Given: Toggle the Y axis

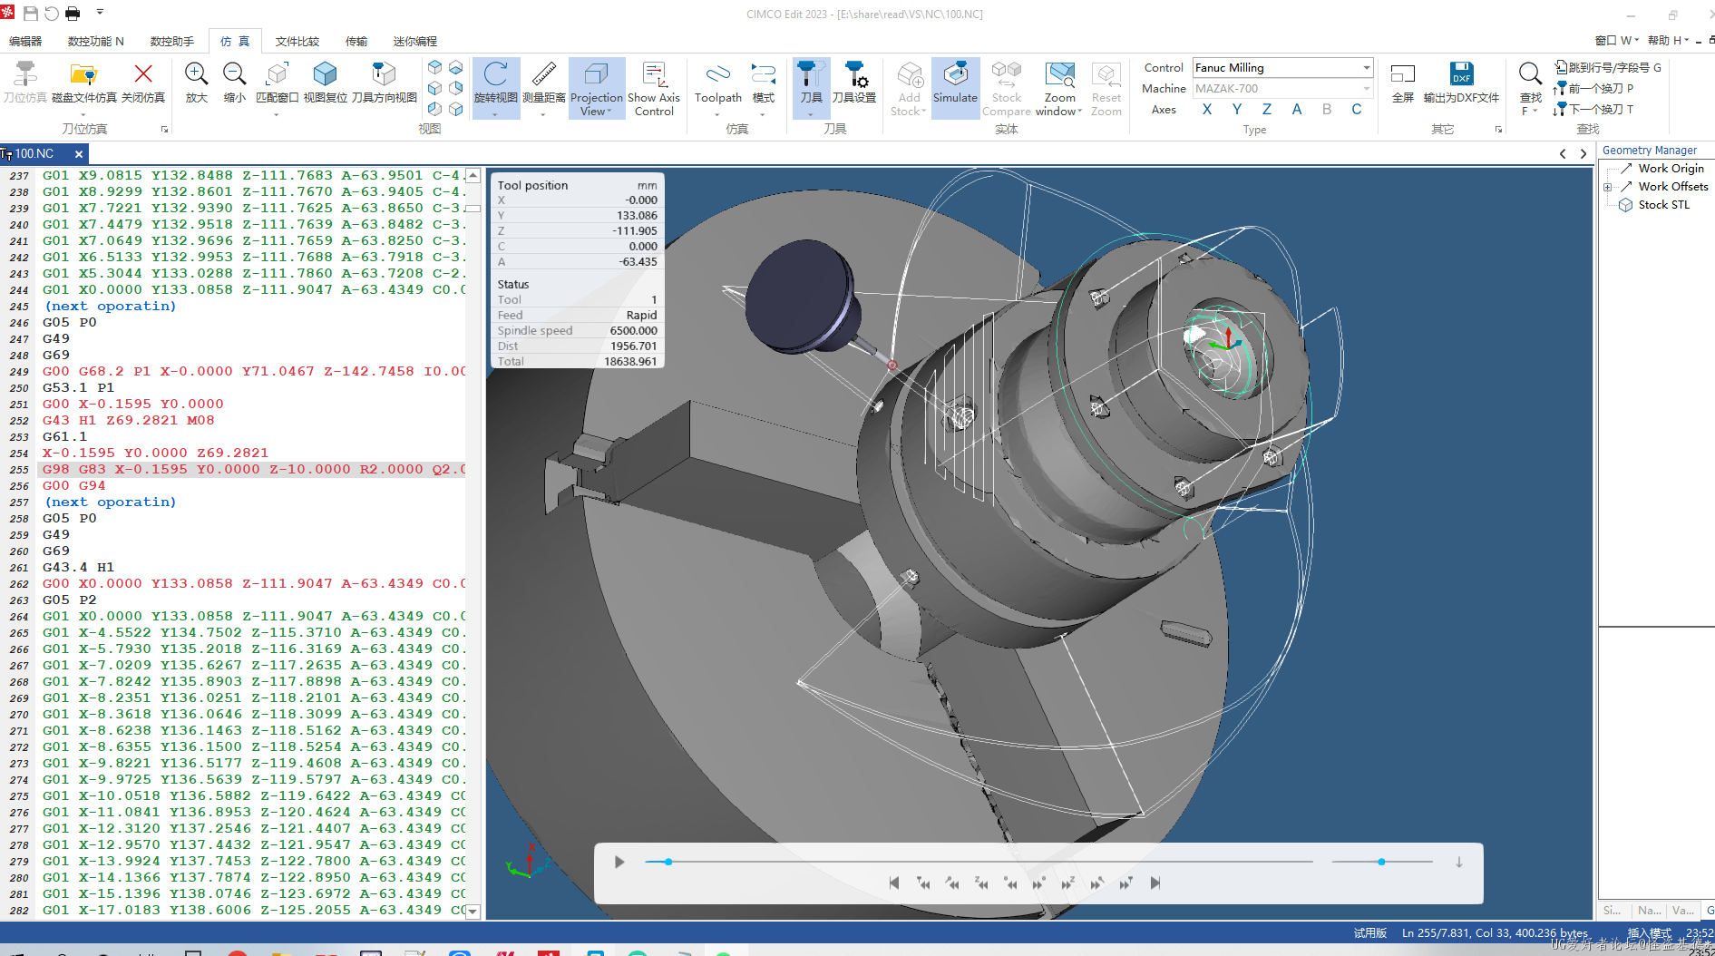Looking at the screenshot, I should 1236,109.
